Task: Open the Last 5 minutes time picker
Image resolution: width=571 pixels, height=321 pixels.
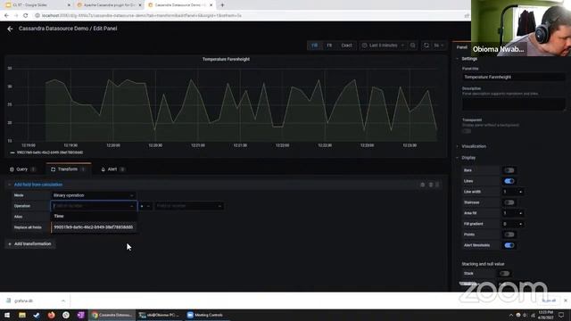Action: pyautogui.click(x=383, y=45)
